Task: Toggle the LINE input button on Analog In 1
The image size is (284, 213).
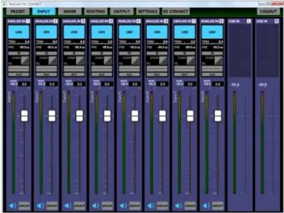Action: (x=19, y=32)
